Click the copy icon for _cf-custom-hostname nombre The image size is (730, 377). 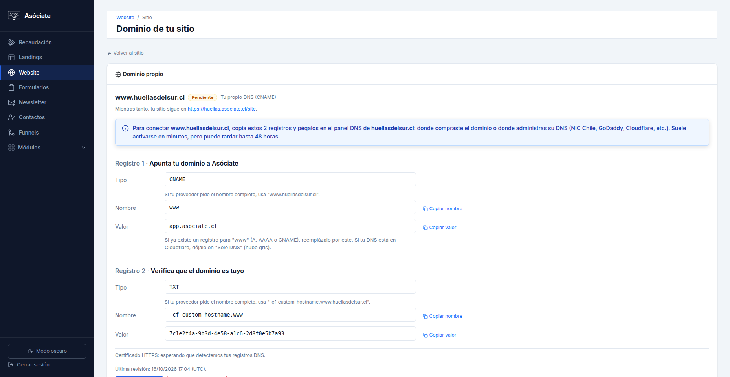[x=425, y=316]
